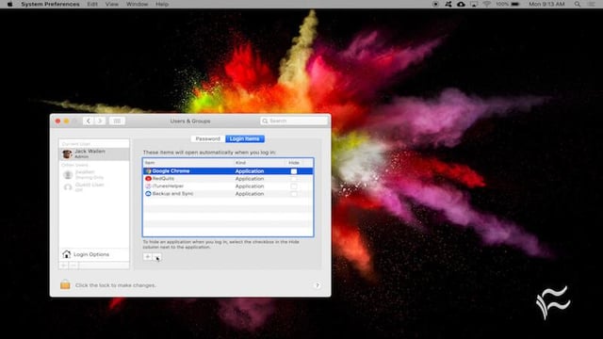Open the Apple menu
This screenshot has width=603, height=339.
(10, 4)
